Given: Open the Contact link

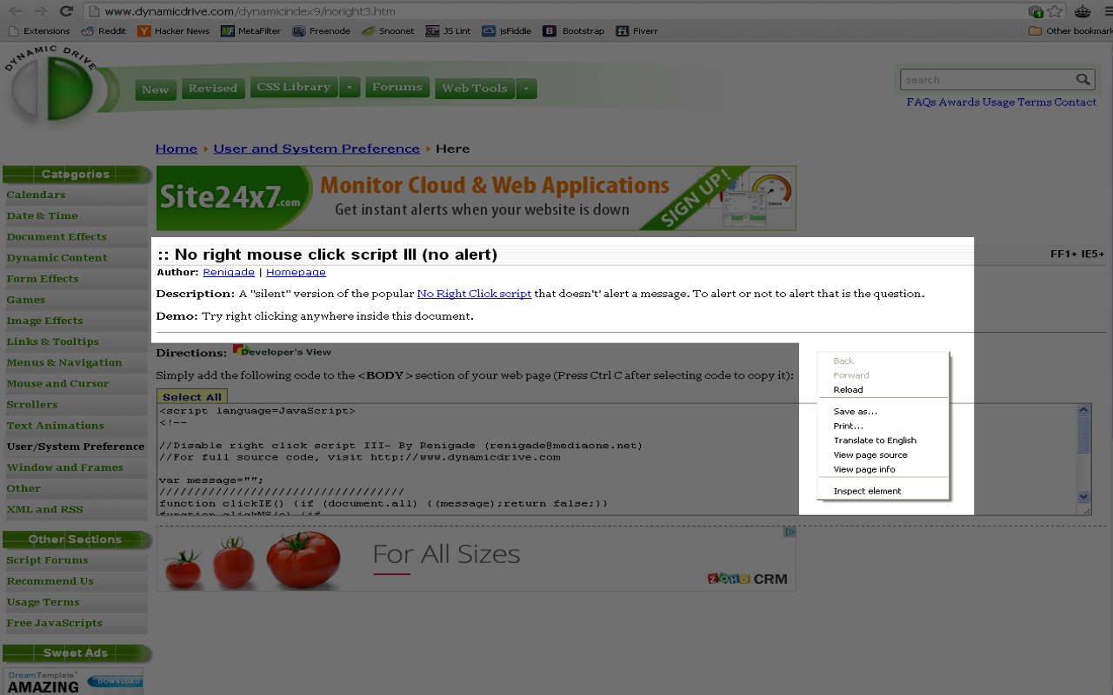Looking at the screenshot, I should pyautogui.click(x=1076, y=103).
